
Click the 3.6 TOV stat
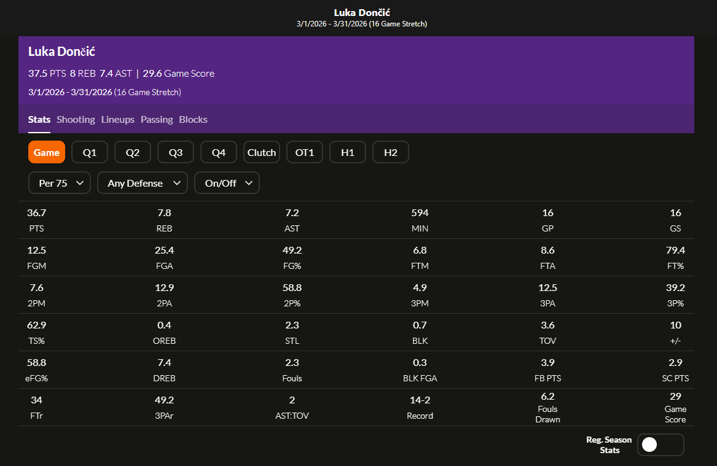[548, 333]
